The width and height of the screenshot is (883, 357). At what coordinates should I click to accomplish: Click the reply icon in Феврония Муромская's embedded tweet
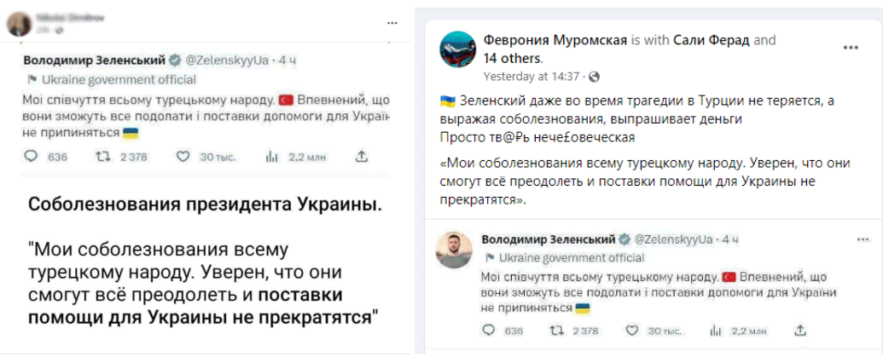tap(490, 330)
